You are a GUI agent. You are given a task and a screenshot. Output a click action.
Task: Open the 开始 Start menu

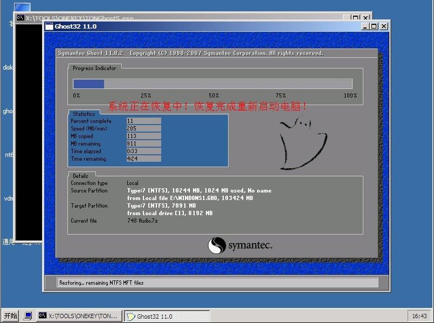point(11,316)
